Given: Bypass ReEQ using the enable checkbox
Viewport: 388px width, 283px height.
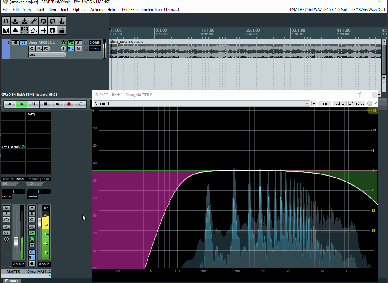Looking at the screenshot, I should [375, 103].
